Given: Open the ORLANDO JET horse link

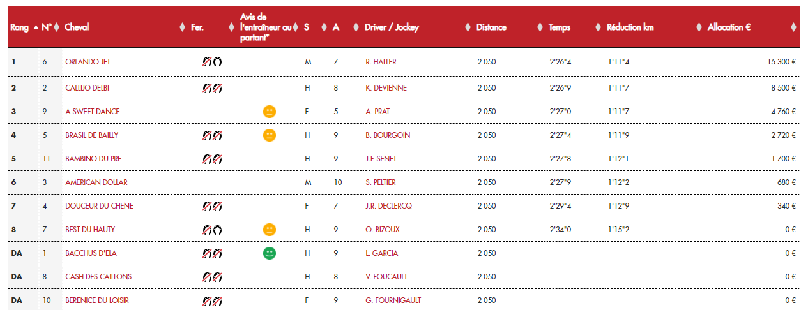Looking at the screenshot, I should click(88, 62).
